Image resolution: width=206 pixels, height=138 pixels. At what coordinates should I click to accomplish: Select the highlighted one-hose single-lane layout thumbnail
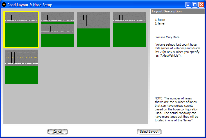tap(21, 29)
